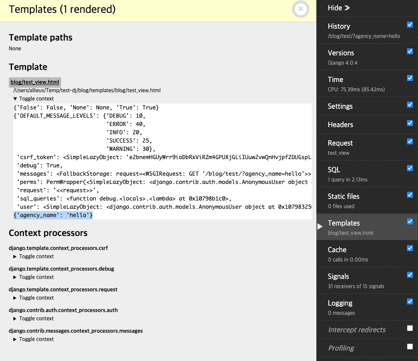Enable the Profiling checkbox
This screenshot has height=361, width=418.
coord(410,347)
